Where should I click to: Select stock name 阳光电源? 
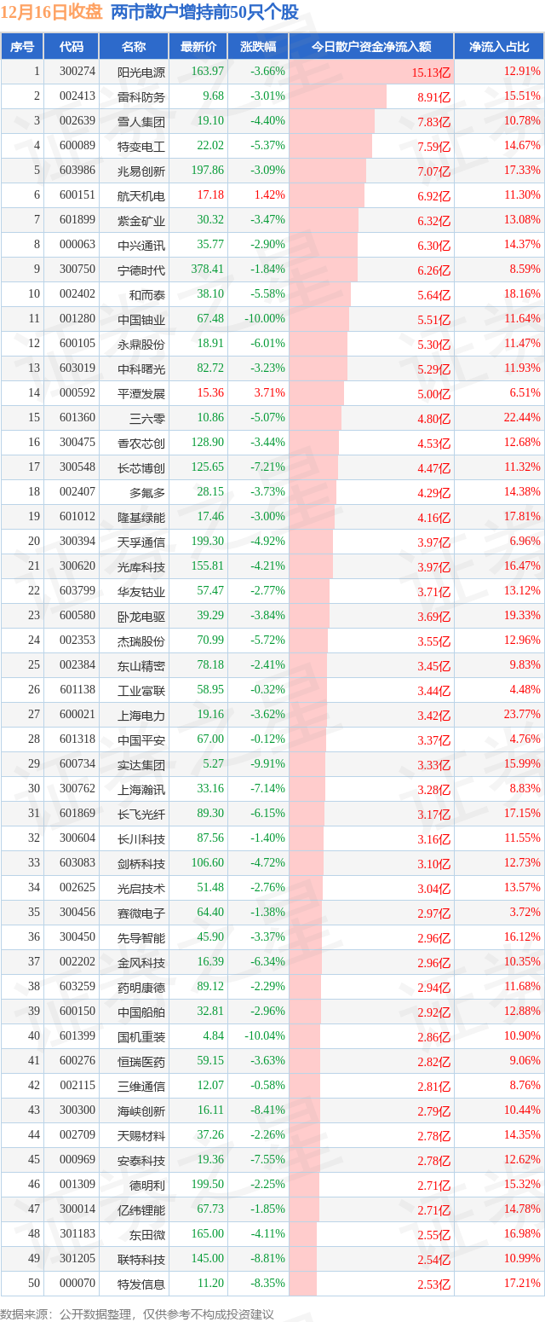pyautogui.click(x=141, y=72)
